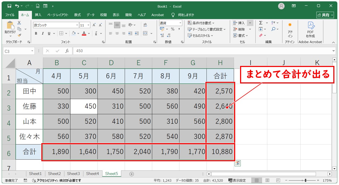Screen dimensions: 339x185
Task: Click the Copy icon in clipboard group
Action: click(19, 29)
